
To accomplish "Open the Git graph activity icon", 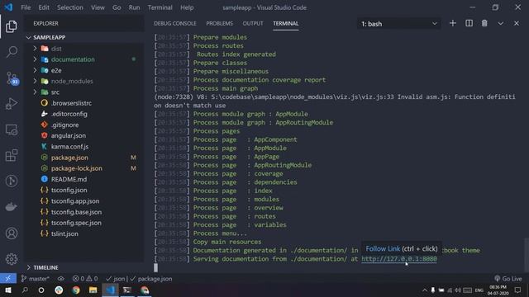I will click(x=12, y=181).
